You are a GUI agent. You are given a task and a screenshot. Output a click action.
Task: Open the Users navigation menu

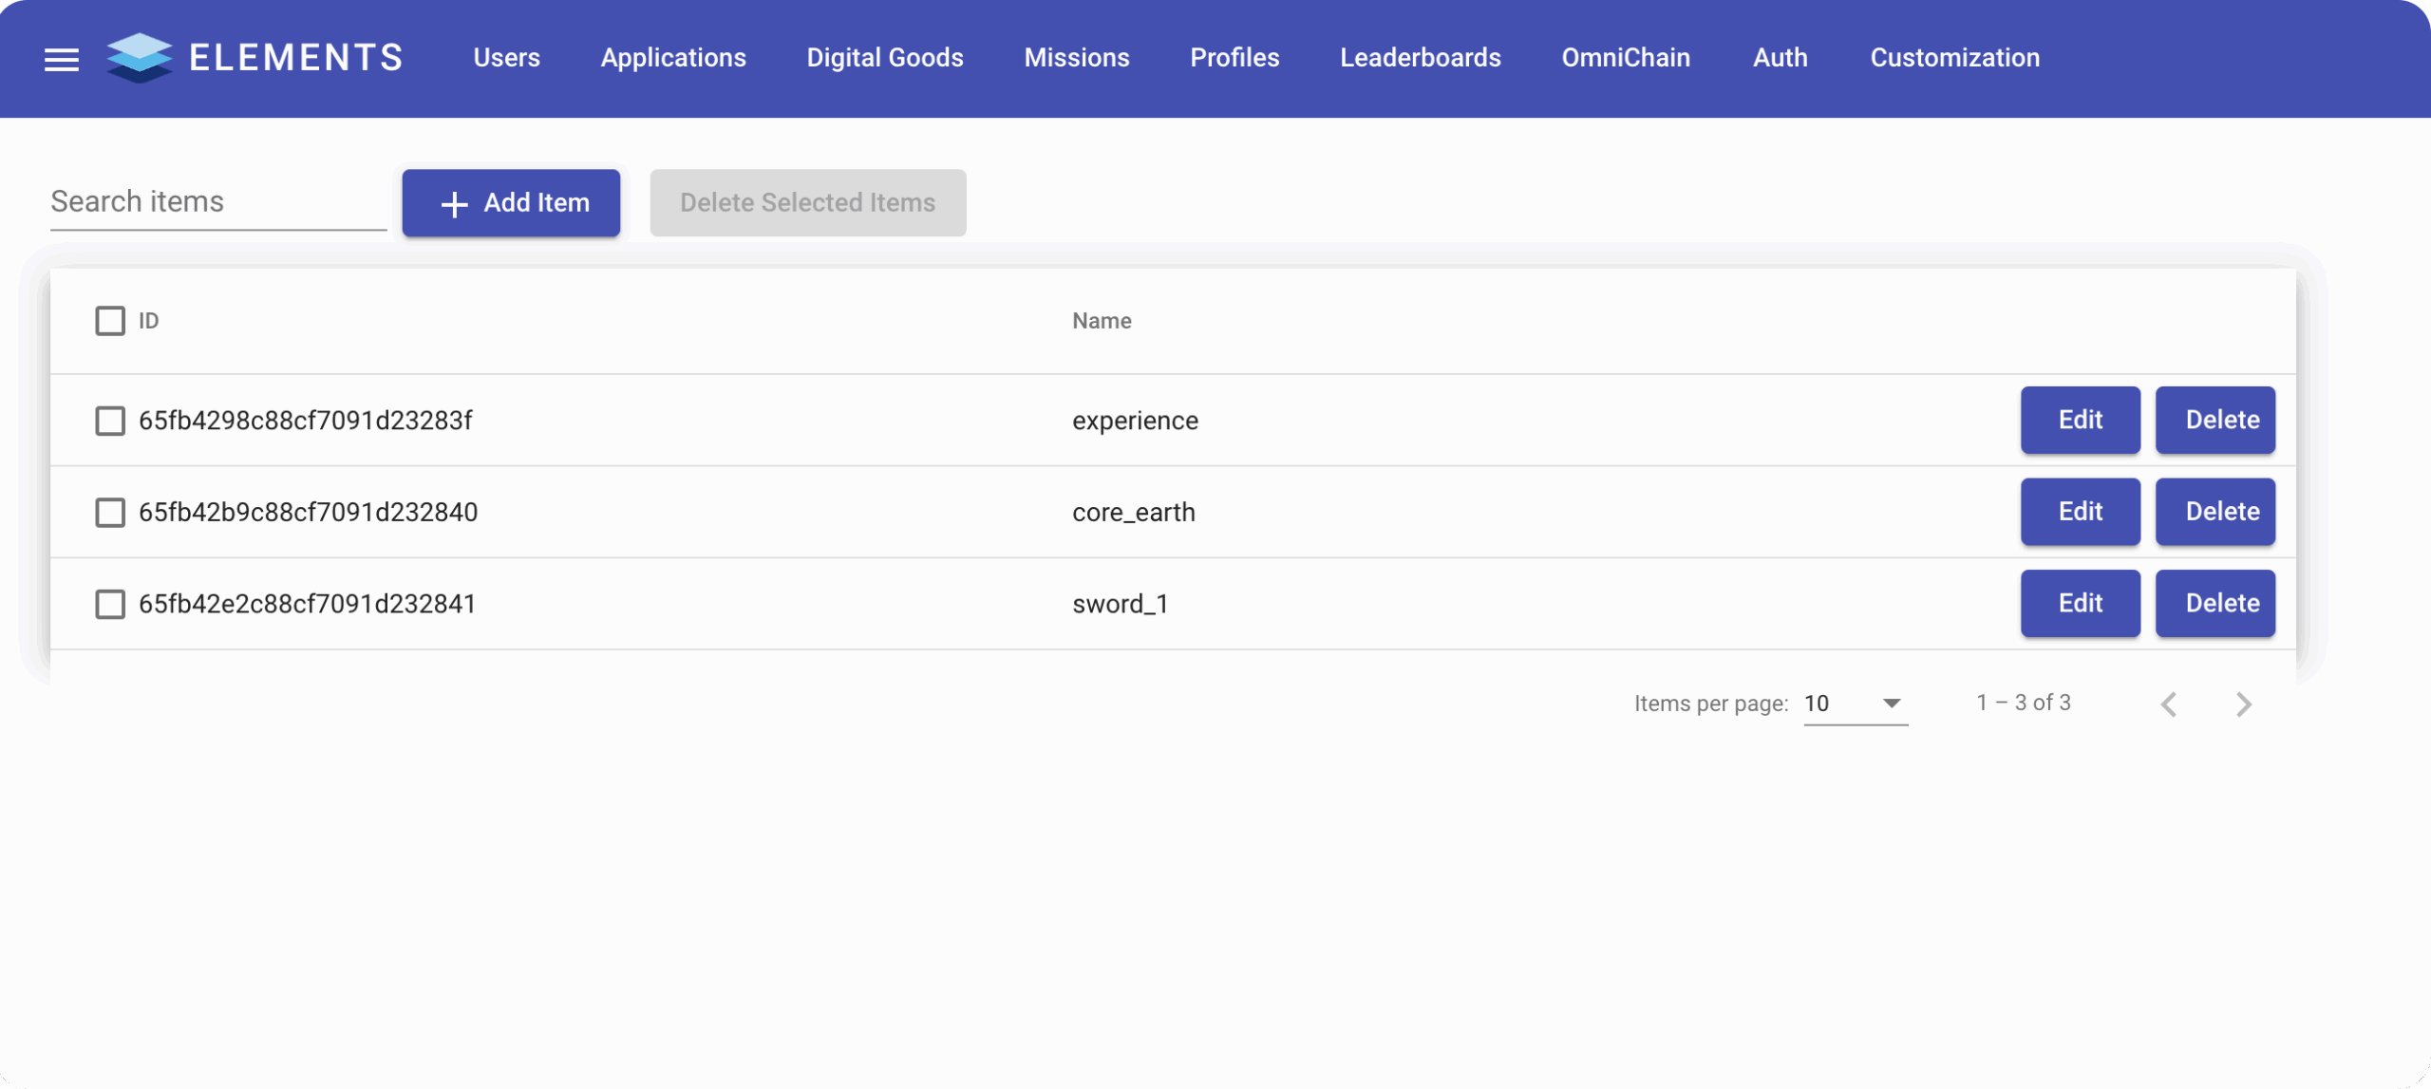click(x=506, y=58)
